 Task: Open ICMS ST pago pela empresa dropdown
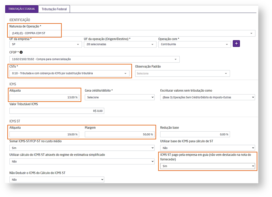tap(208, 166)
